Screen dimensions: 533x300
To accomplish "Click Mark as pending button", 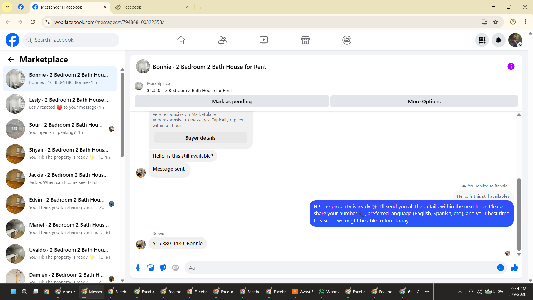I will 232,101.
